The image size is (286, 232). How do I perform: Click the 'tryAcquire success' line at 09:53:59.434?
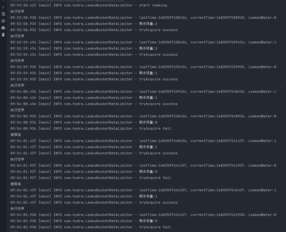pyautogui.click(x=94, y=54)
